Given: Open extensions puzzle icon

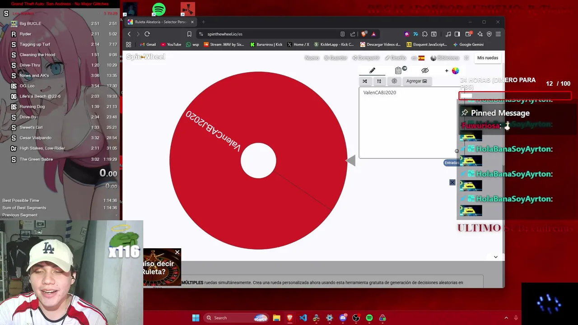Looking at the screenshot, I should (424, 34).
